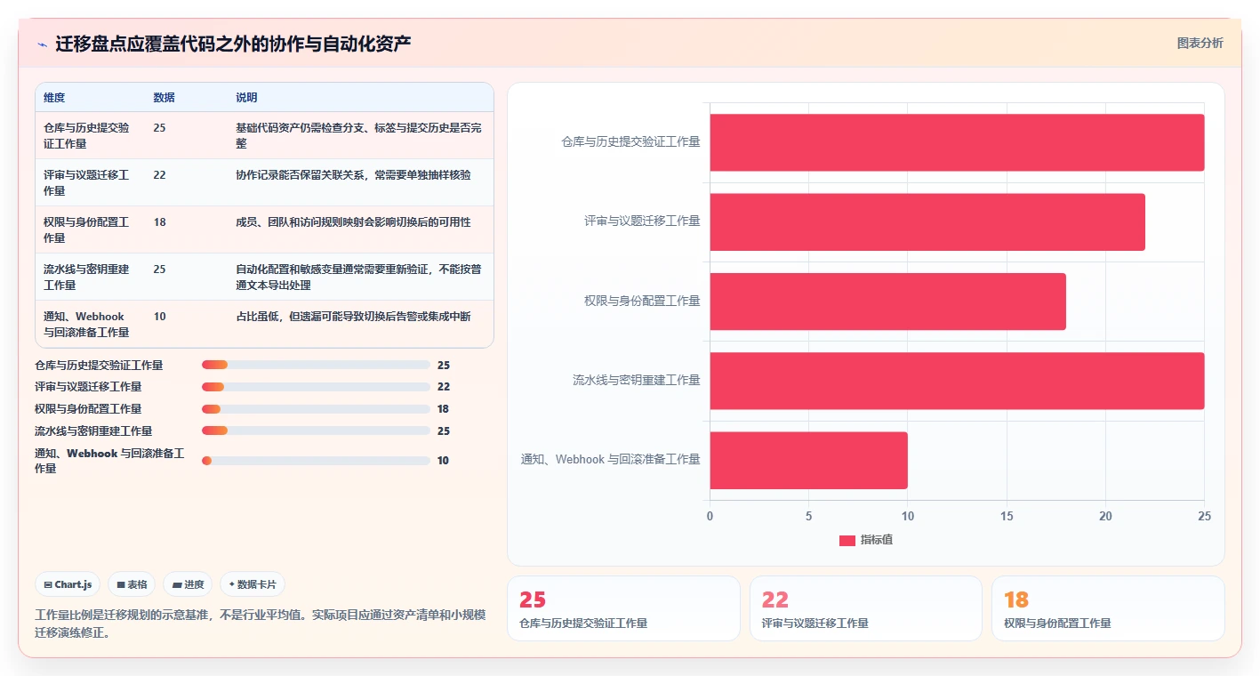Click the footnote starting 工作量比例是迁移规划
1260x676 pixels.
261,624
